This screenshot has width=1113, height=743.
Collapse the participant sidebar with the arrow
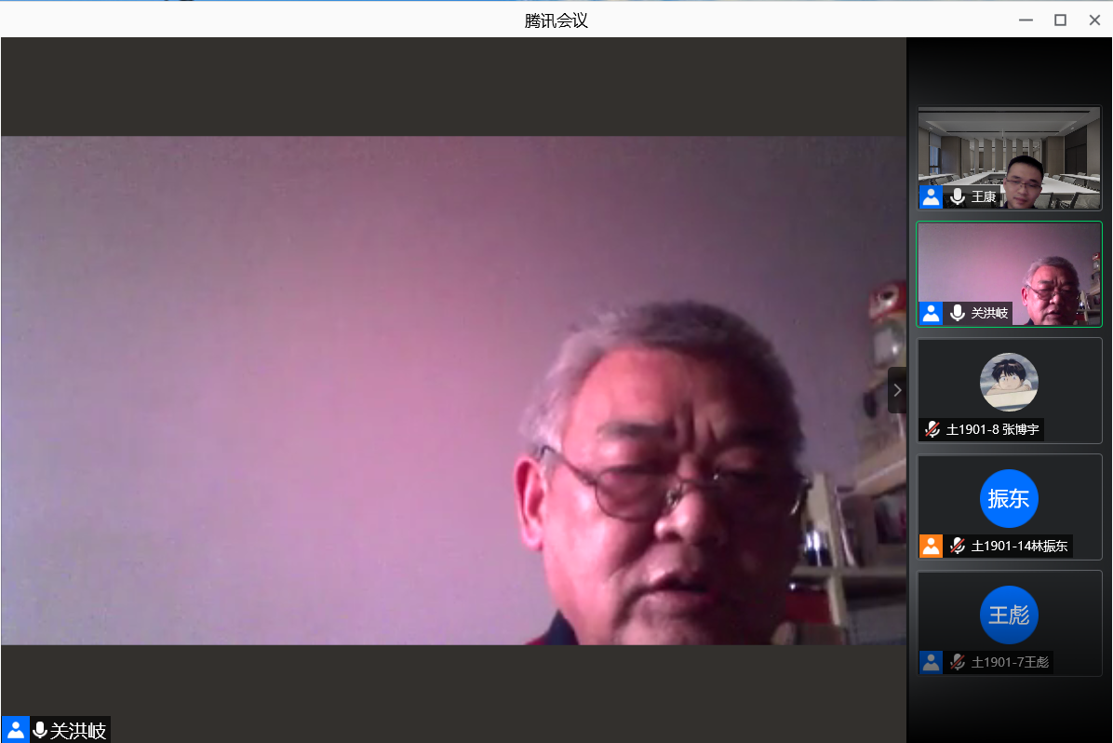tap(897, 390)
